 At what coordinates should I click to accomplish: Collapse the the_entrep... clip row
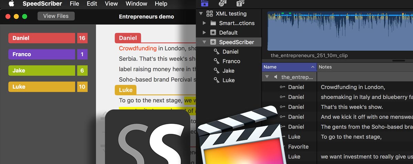[x=267, y=77]
